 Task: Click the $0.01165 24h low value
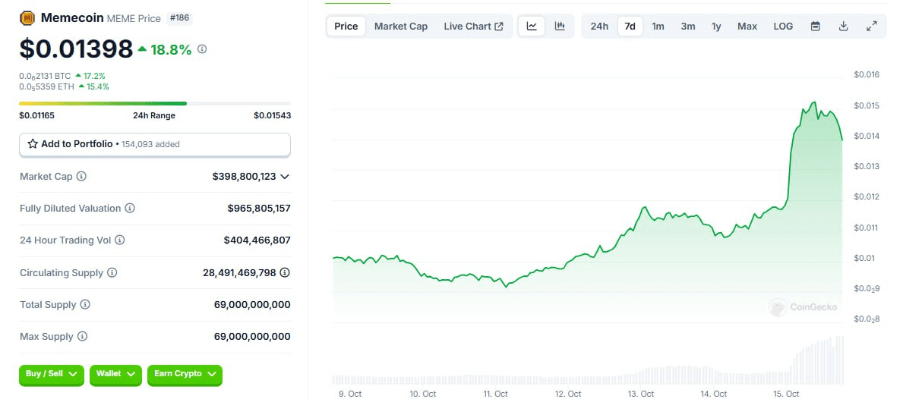click(37, 115)
